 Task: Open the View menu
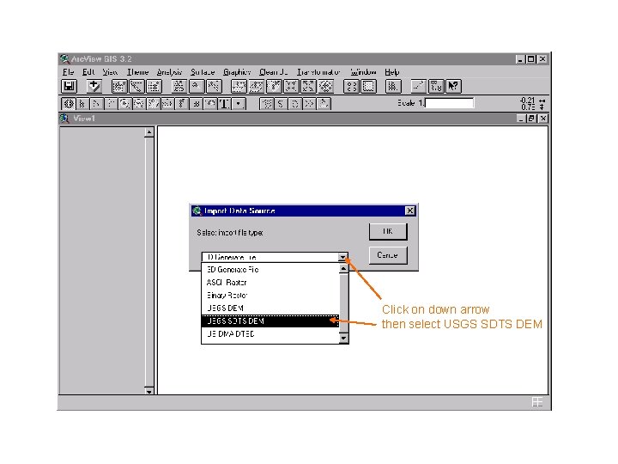pos(110,72)
